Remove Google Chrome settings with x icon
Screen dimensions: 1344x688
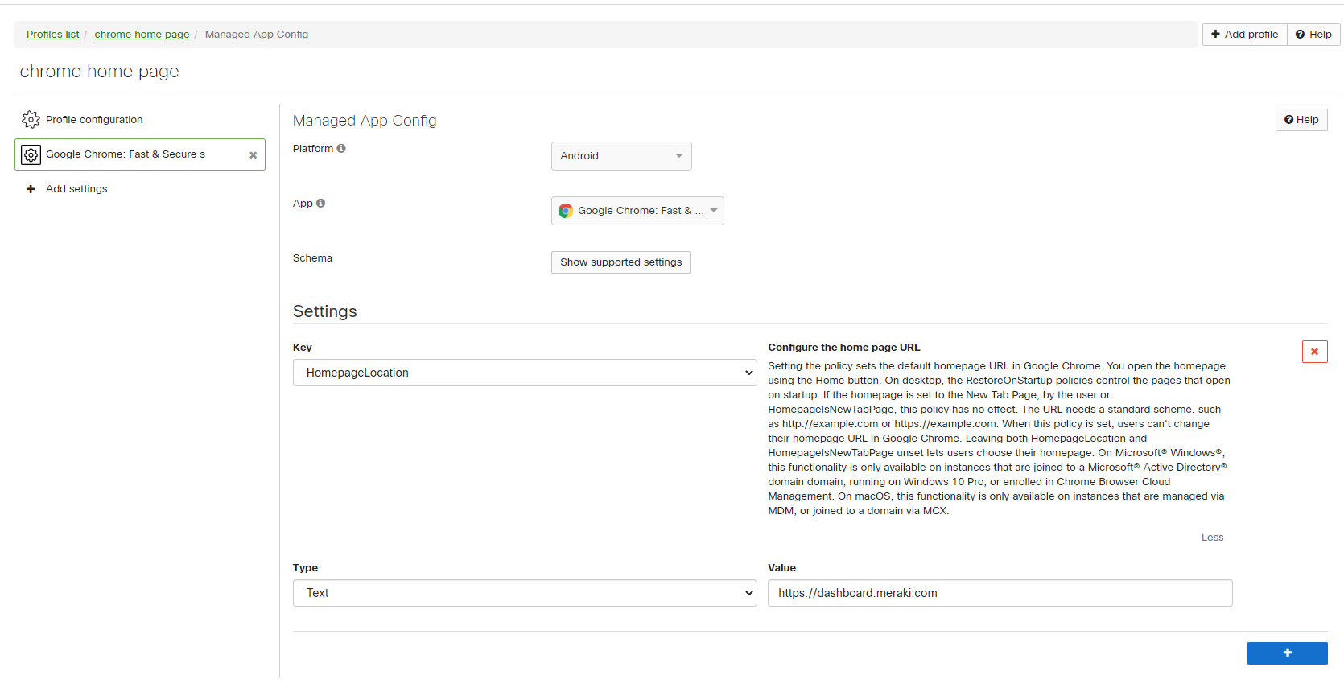253,155
